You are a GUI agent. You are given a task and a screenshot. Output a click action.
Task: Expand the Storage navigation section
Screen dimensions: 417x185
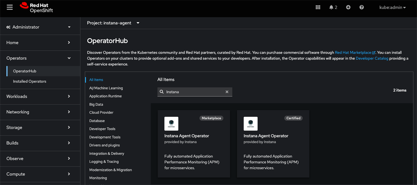tap(40, 127)
